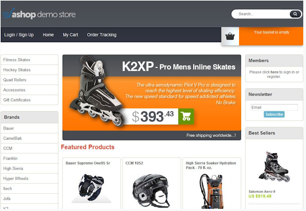Screen dimensions: 306x211
Task: Click the 'here' sign-in link
Action: [x=274, y=72]
